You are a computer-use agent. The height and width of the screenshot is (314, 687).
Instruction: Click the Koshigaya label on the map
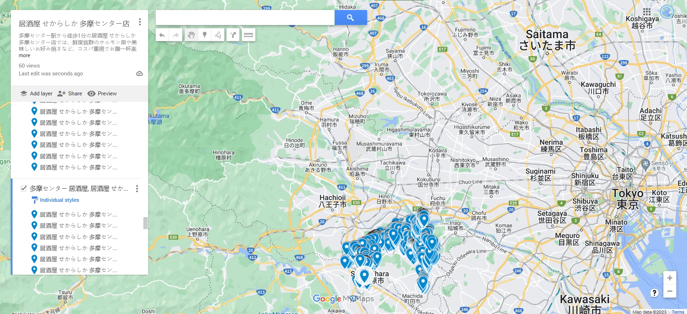[x=642, y=22]
